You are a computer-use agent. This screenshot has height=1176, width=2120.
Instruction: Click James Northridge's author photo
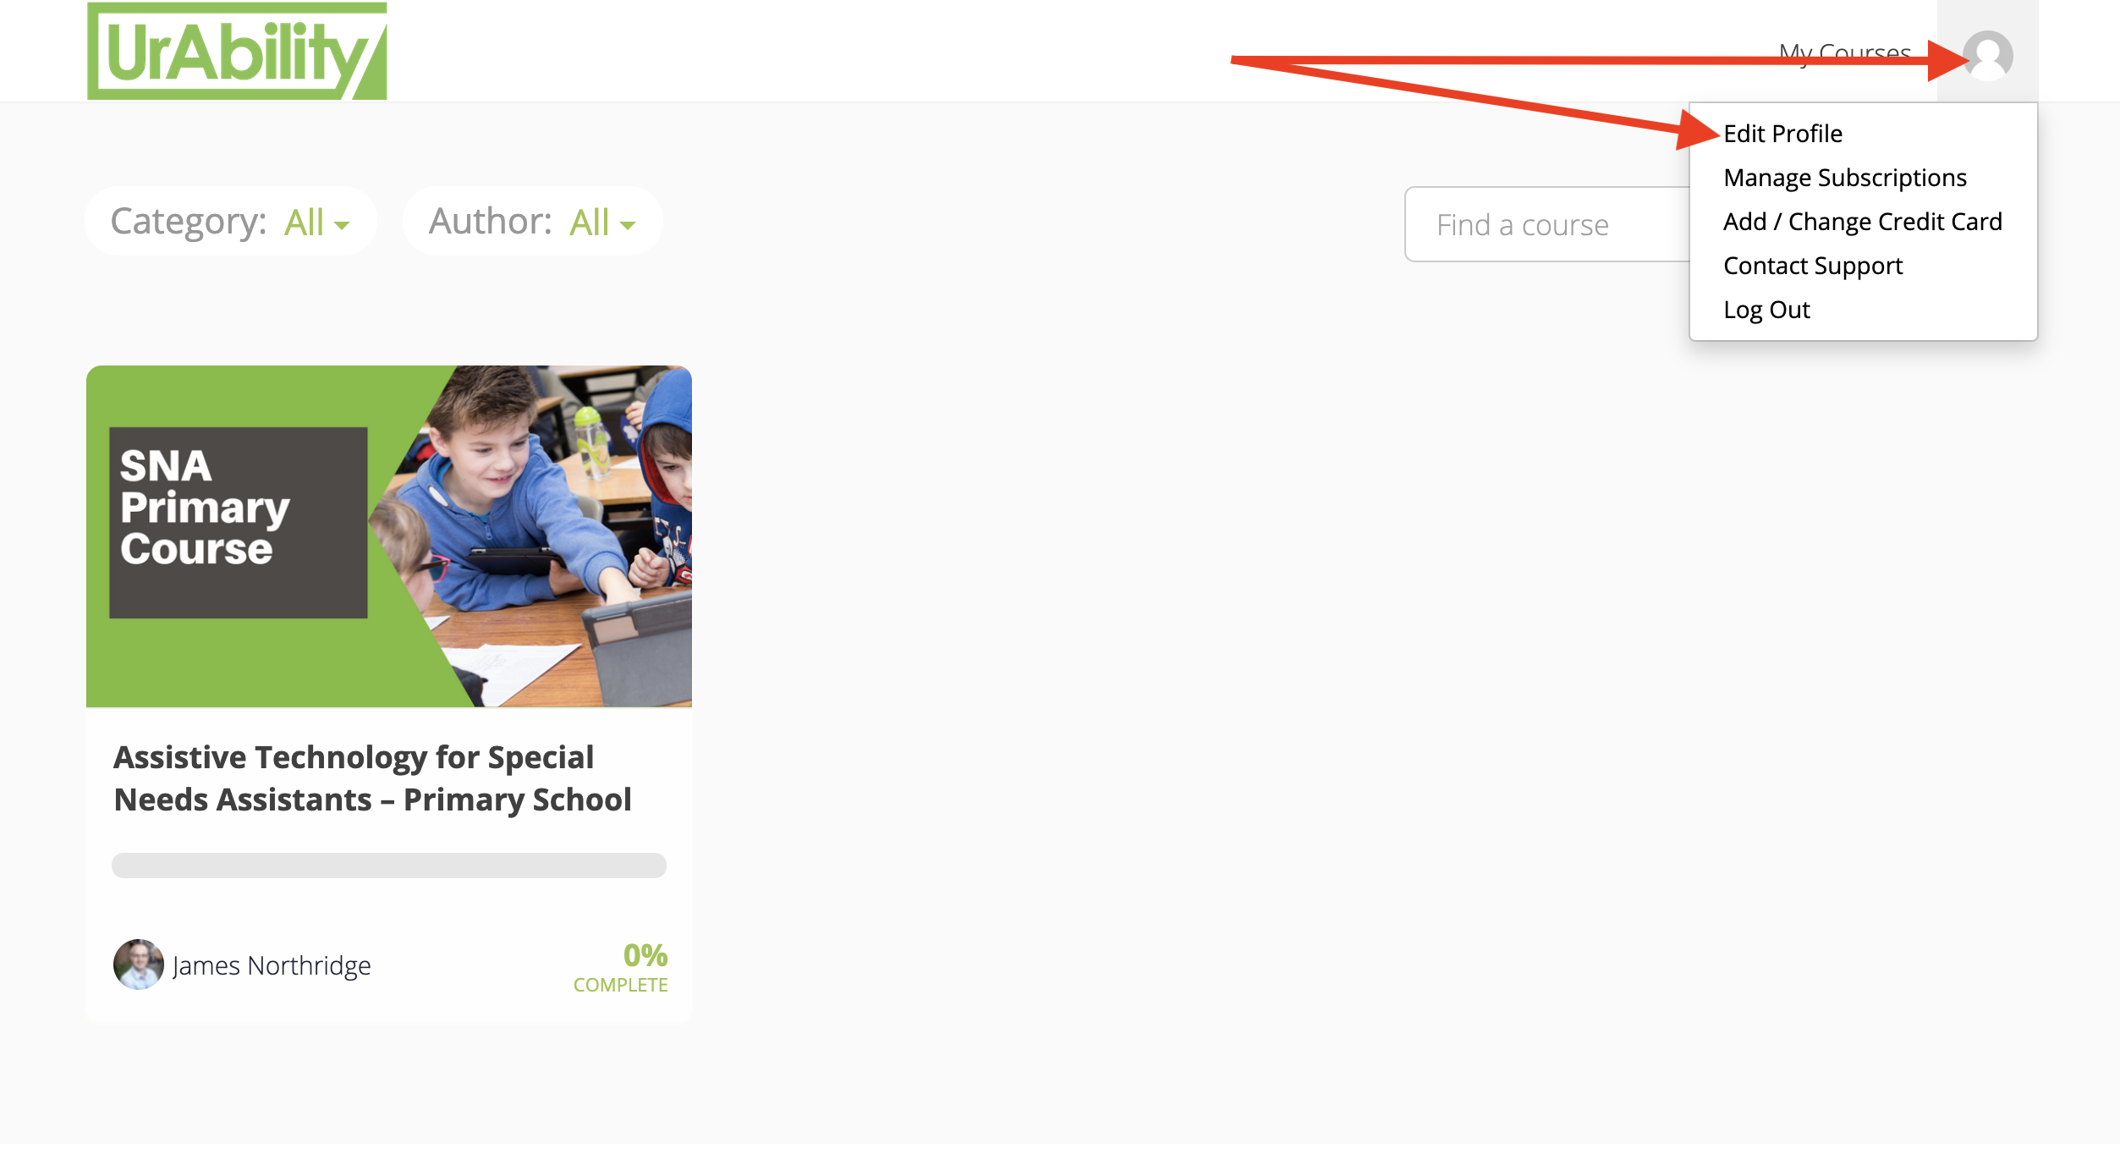138,964
